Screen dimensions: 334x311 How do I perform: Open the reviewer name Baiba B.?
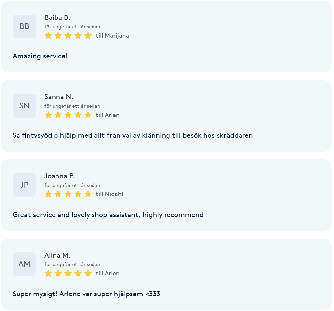click(x=57, y=17)
